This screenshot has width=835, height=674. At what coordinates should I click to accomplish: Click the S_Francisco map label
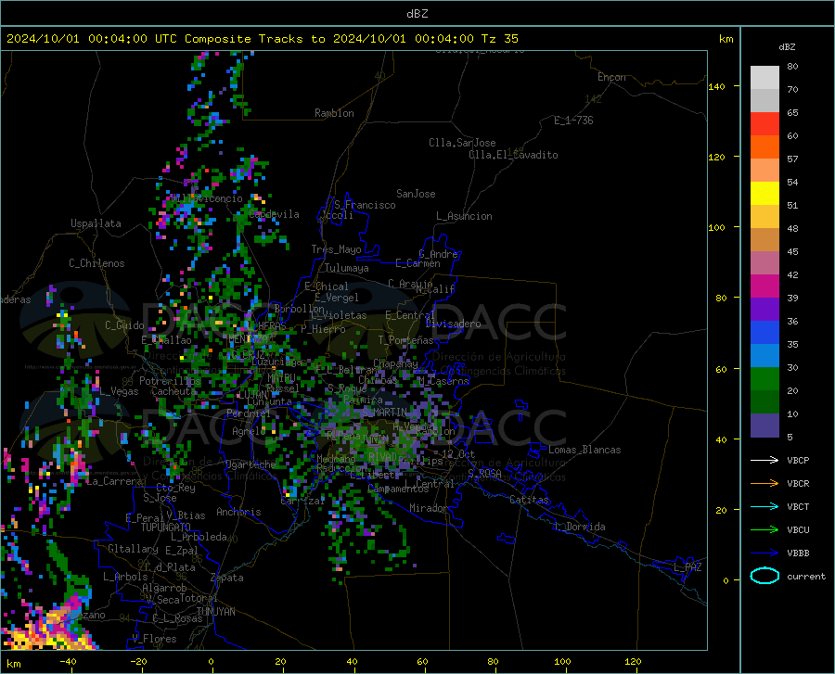pos(365,205)
